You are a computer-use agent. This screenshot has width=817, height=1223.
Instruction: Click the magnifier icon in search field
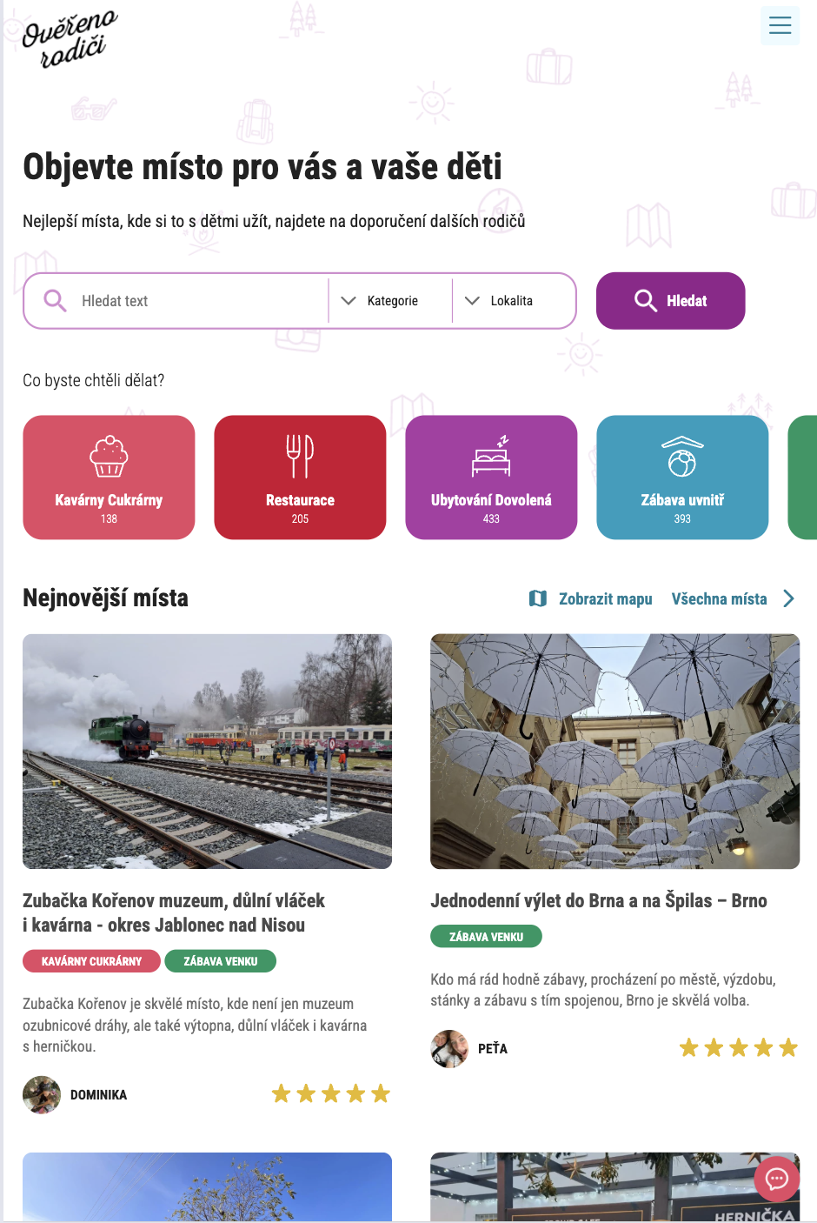[55, 301]
